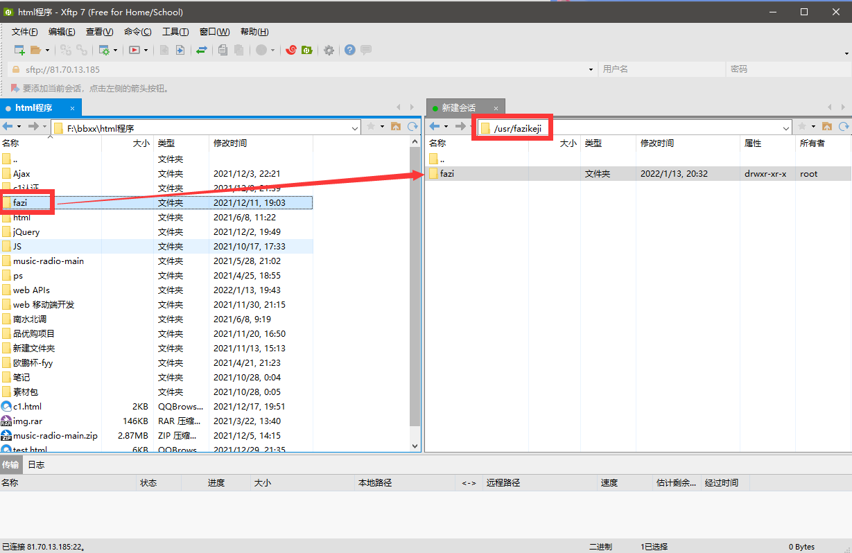Screen dimensions: 852x553
Task: Refresh the remote pane with the refresh icon
Action: click(842, 126)
